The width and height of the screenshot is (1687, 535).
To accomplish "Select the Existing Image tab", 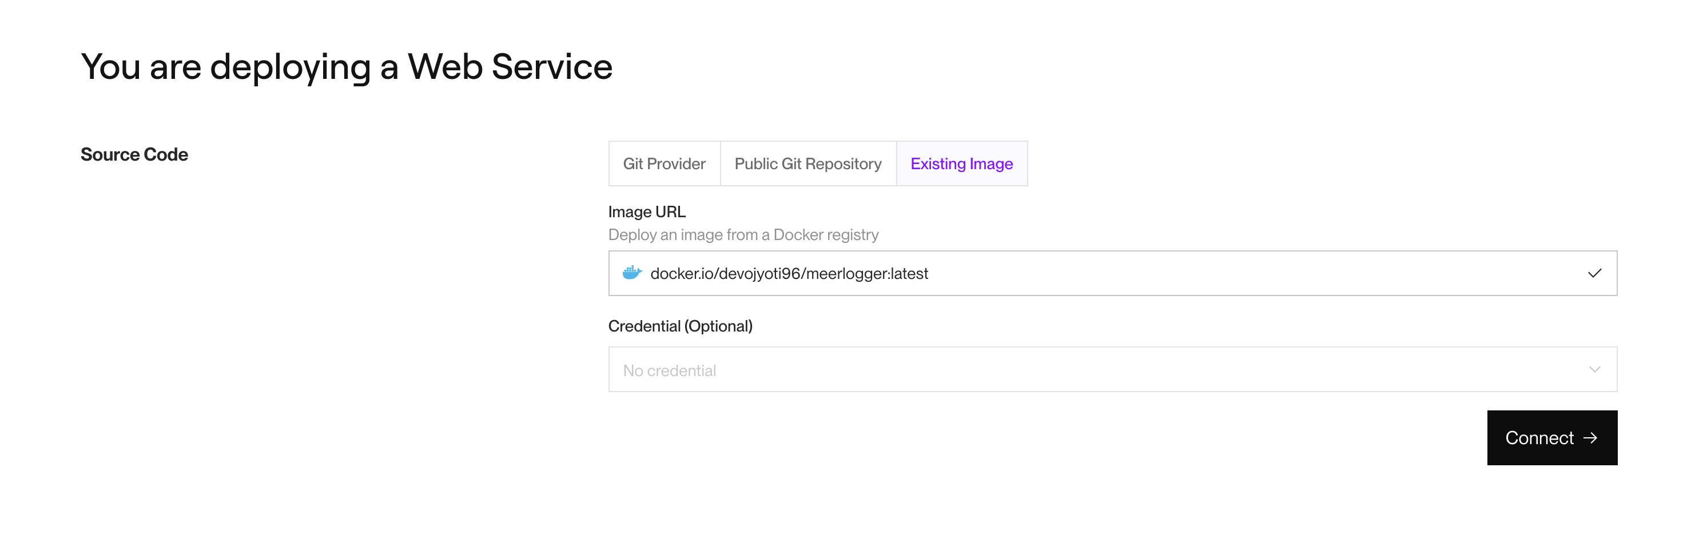I will [x=961, y=163].
